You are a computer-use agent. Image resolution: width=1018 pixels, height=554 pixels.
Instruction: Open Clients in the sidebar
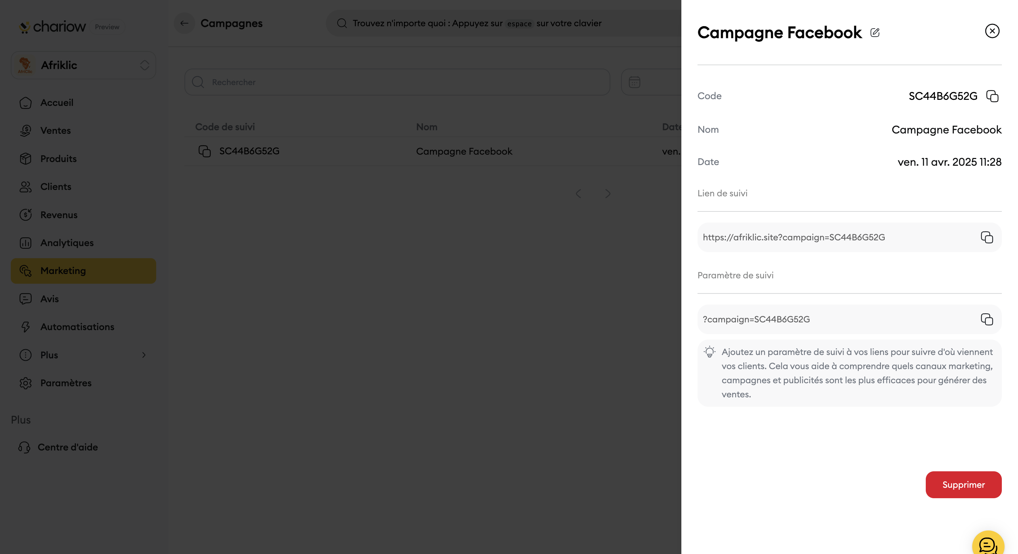click(83, 187)
